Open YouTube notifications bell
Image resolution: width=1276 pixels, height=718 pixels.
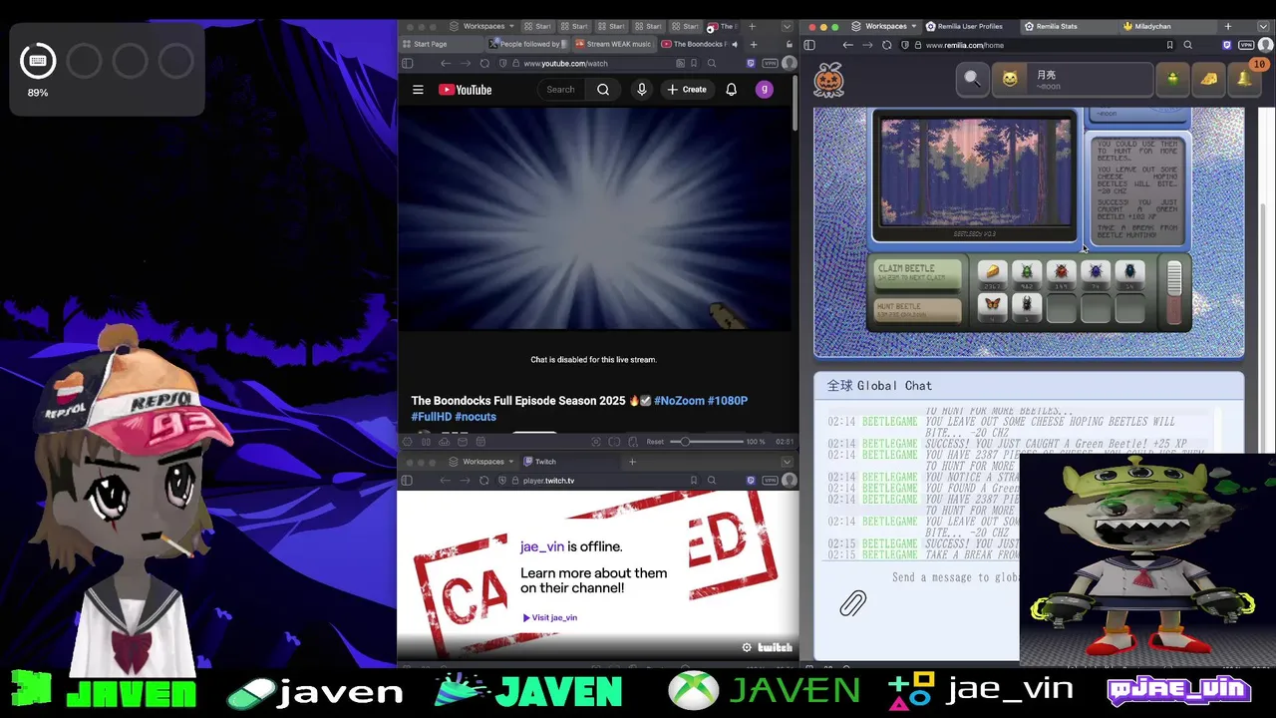(731, 90)
